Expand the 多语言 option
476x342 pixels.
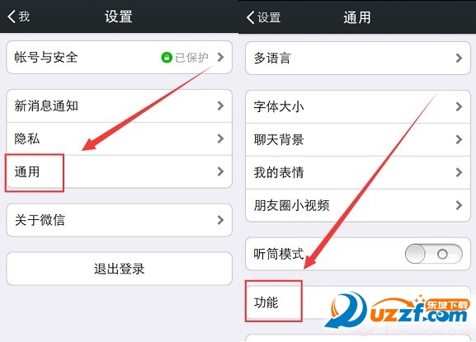tap(358, 59)
